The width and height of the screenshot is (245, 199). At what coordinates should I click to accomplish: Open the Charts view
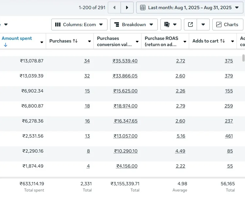(227, 25)
